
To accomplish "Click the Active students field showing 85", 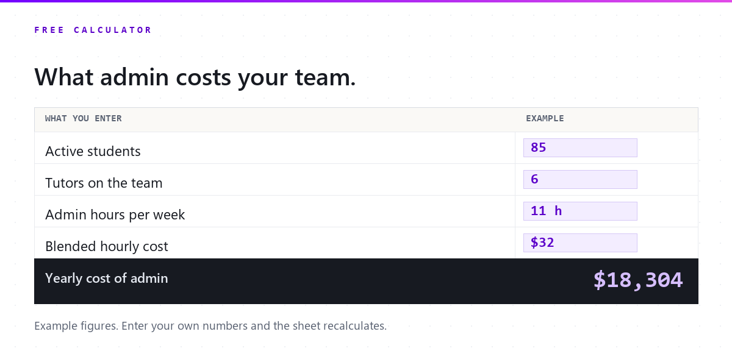I will tap(580, 147).
